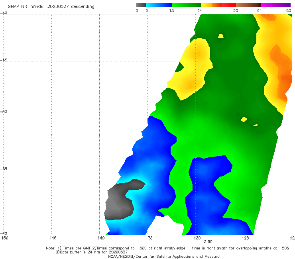Click the brown segment of the color bar
Viewport: 295px width, 259px height.
[x=248, y=5]
